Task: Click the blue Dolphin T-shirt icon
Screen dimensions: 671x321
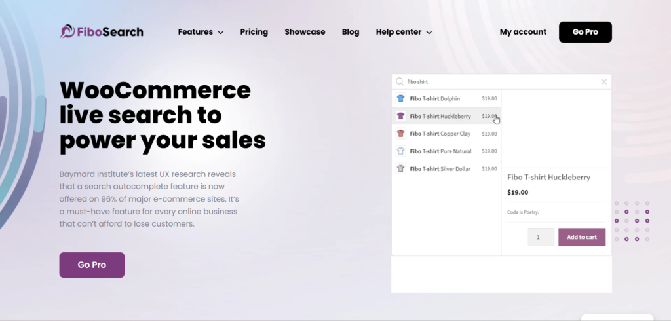Action: pos(400,98)
